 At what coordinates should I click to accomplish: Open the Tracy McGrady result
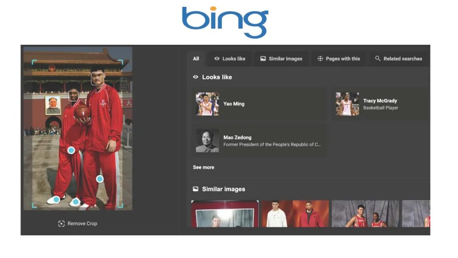click(380, 104)
